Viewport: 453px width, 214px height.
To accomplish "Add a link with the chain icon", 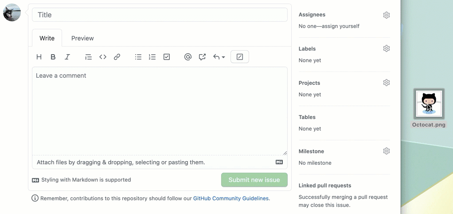I will [x=117, y=57].
